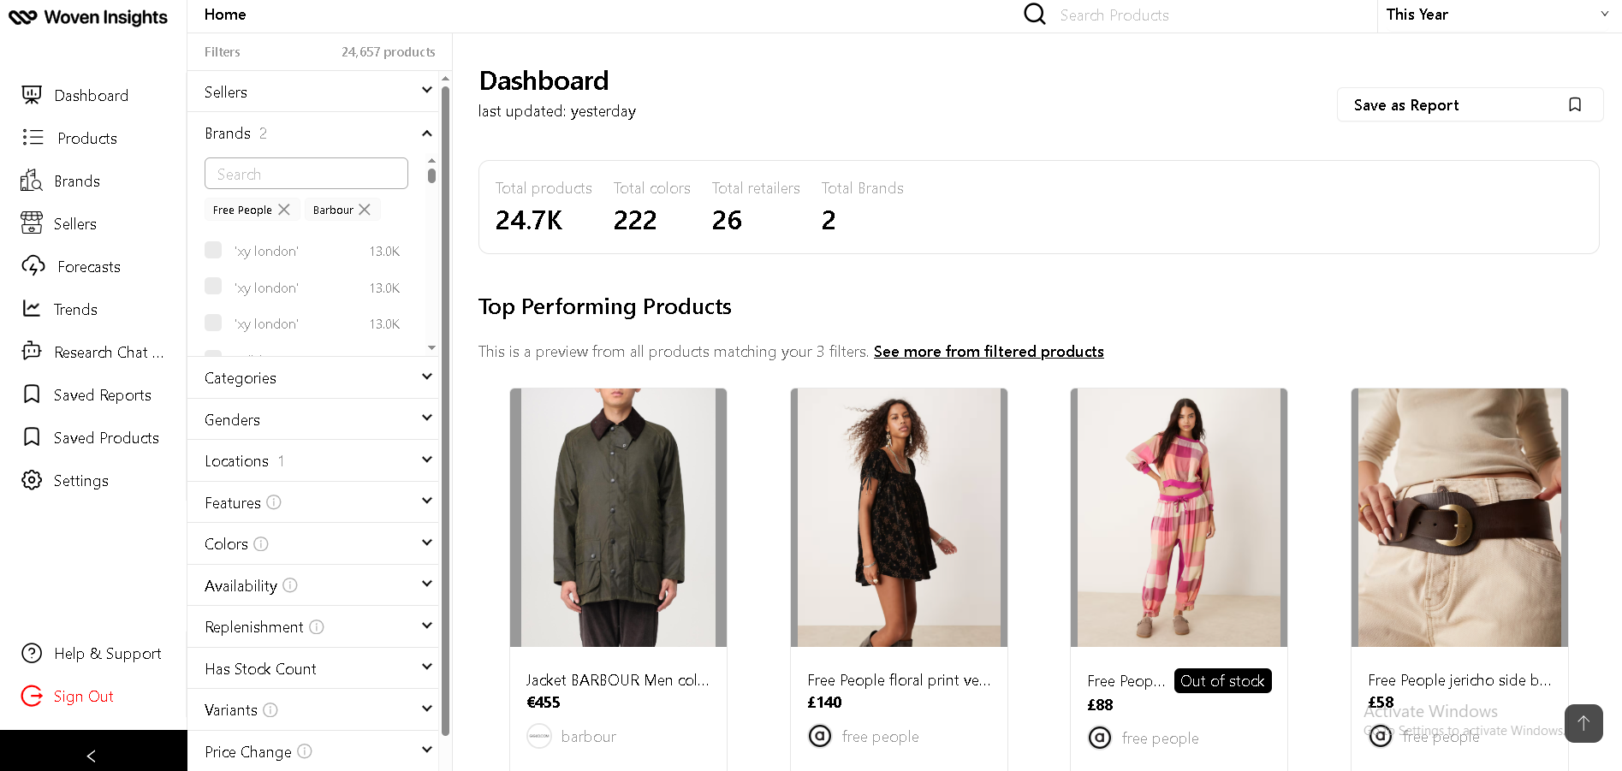Toggle the third 'xy london' checkbox
The height and width of the screenshot is (771, 1622).
pos(213,323)
